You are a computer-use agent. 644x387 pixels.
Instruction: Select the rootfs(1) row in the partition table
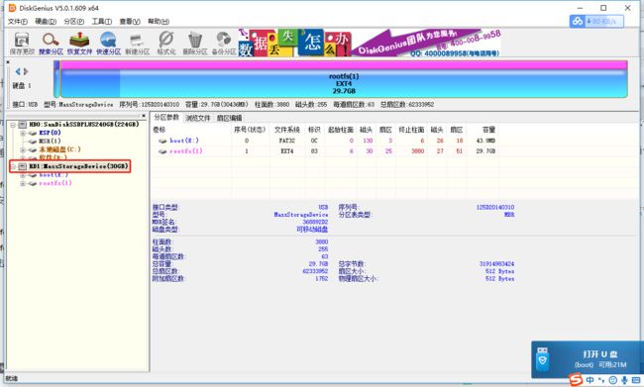[325, 151]
